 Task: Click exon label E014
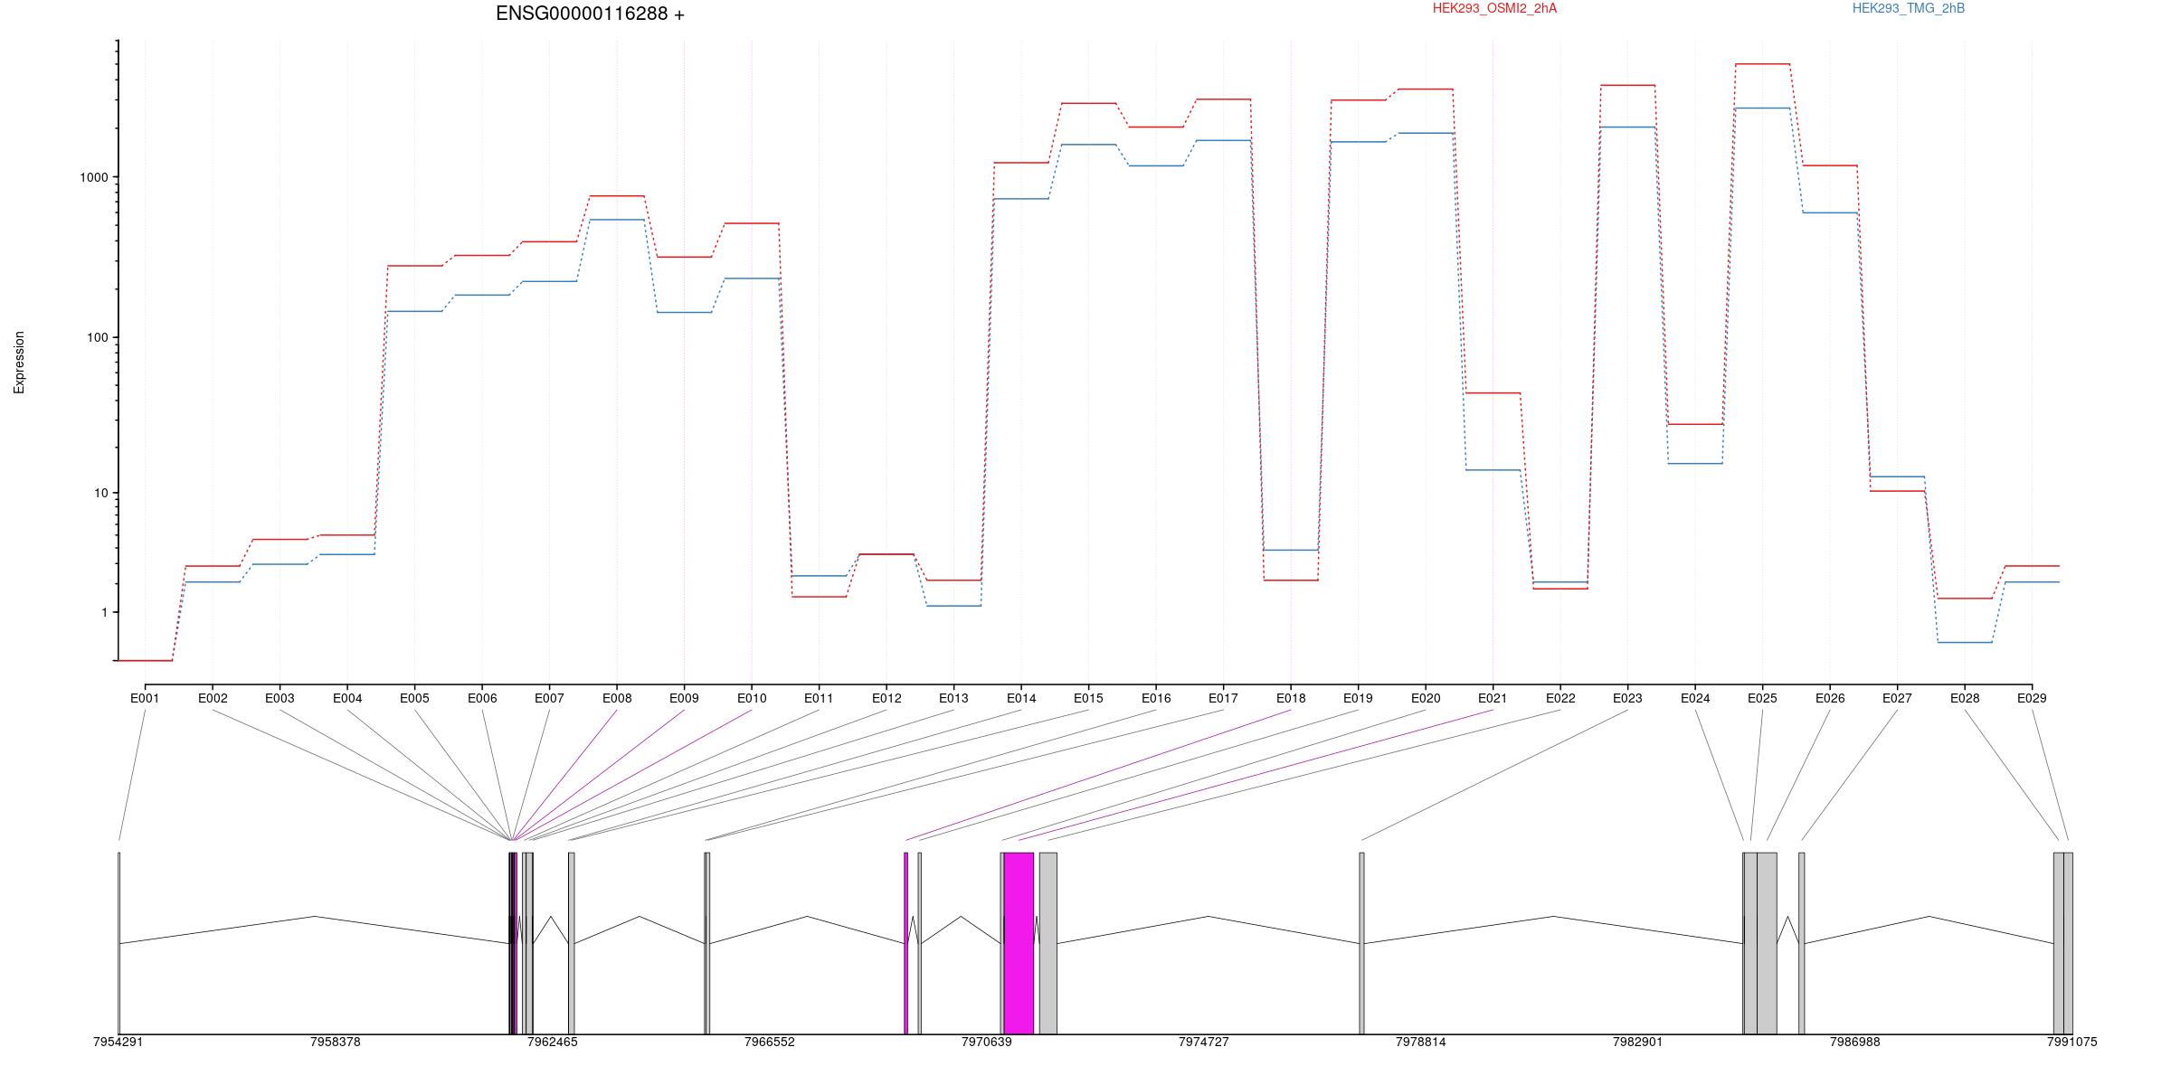[x=1021, y=698]
